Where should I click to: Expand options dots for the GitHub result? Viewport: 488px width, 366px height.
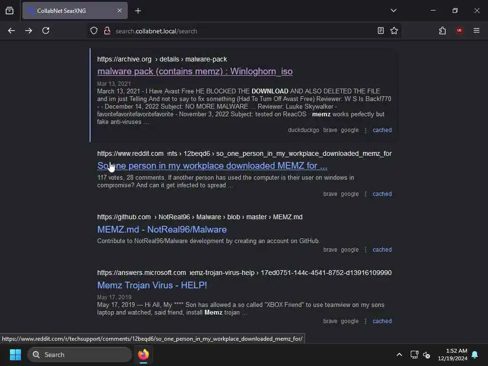(x=366, y=250)
